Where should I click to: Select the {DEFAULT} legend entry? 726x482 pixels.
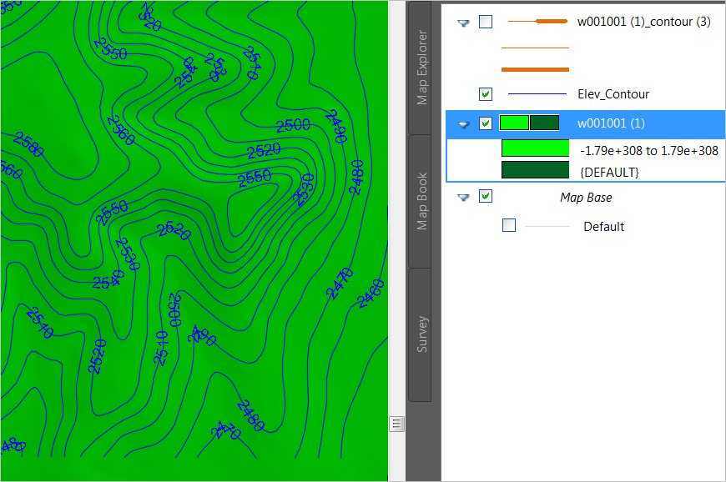pyautogui.click(x=612, y=171)
